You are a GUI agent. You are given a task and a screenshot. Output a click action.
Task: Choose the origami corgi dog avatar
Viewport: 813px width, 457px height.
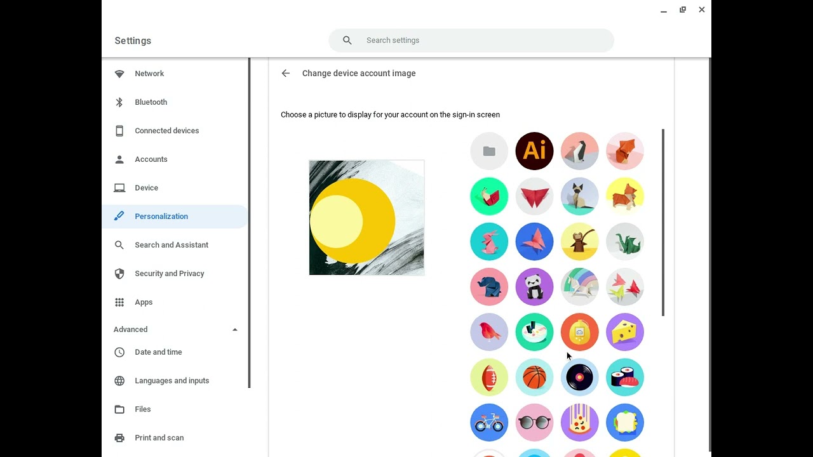(625, 196)
